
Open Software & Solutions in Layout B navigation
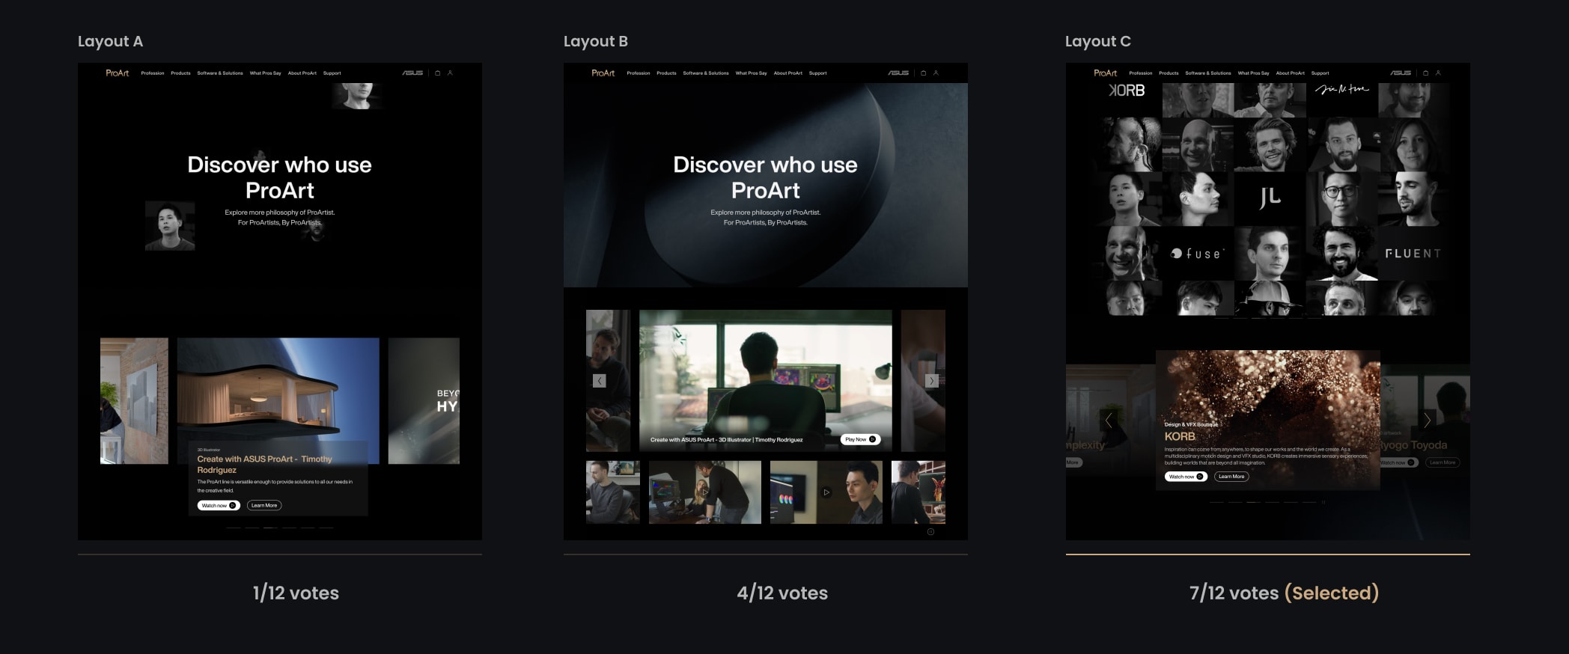tap(706, 73)
